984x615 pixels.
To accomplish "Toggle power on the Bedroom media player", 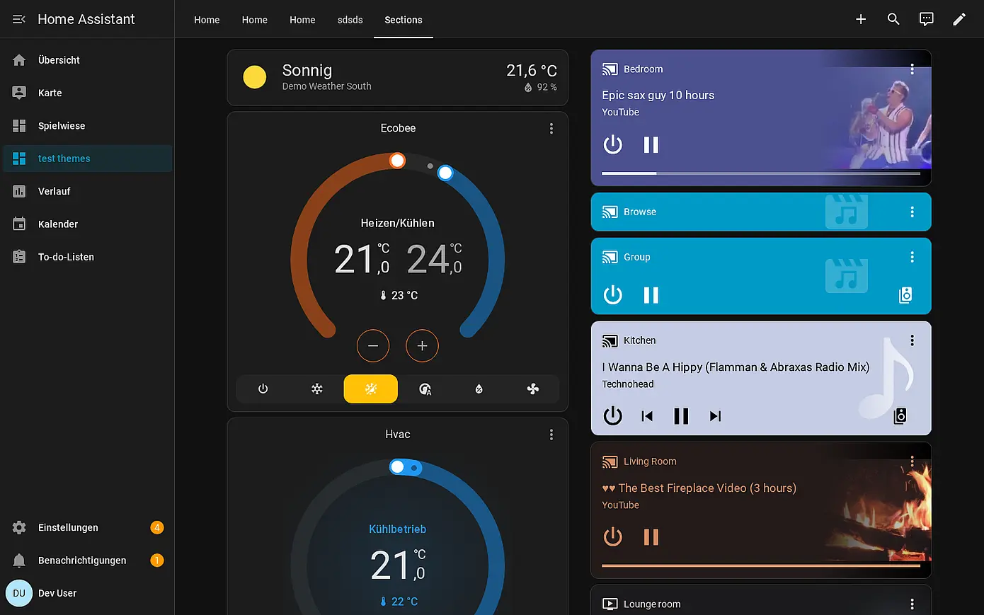I will click(613, 145).
